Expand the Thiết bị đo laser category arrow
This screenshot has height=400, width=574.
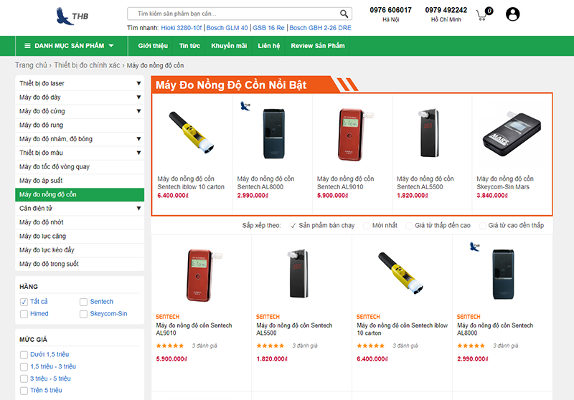(138, 83)
